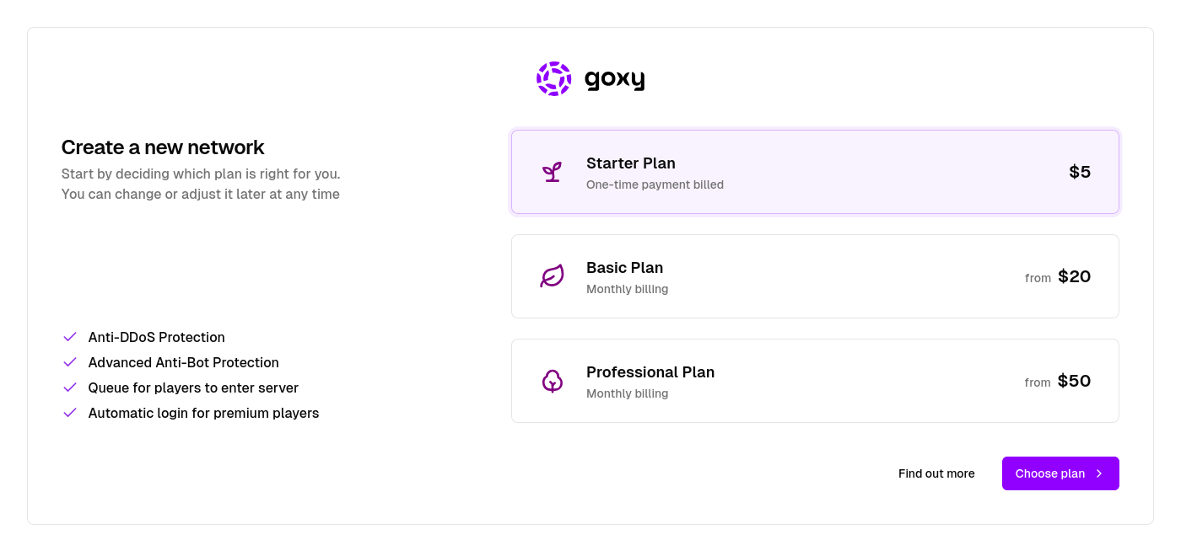Select the Professional Plan card
Image resolution: width=1181 pixels, height=556 pixels.
pos(815,380)
